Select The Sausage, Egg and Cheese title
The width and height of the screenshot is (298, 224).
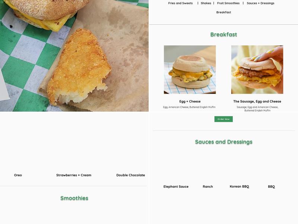click(x=257, y=102)
